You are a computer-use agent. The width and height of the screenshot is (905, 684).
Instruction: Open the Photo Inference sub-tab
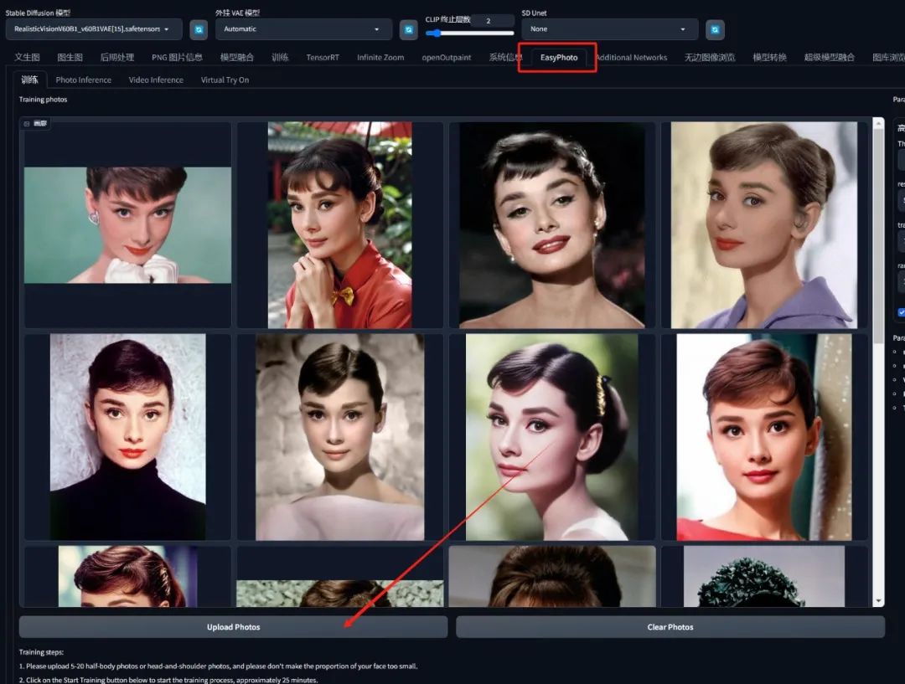click(x=84, y=80)
